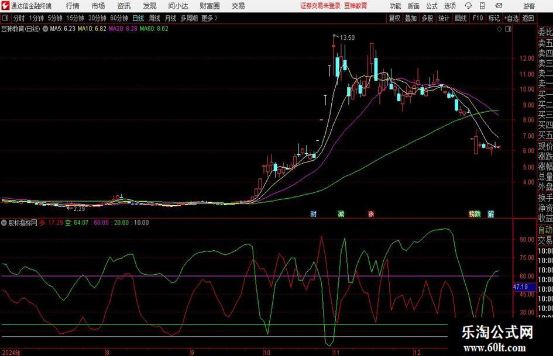
Task: Click the 叠加 overlay button
Action: (x=411, y=18)
